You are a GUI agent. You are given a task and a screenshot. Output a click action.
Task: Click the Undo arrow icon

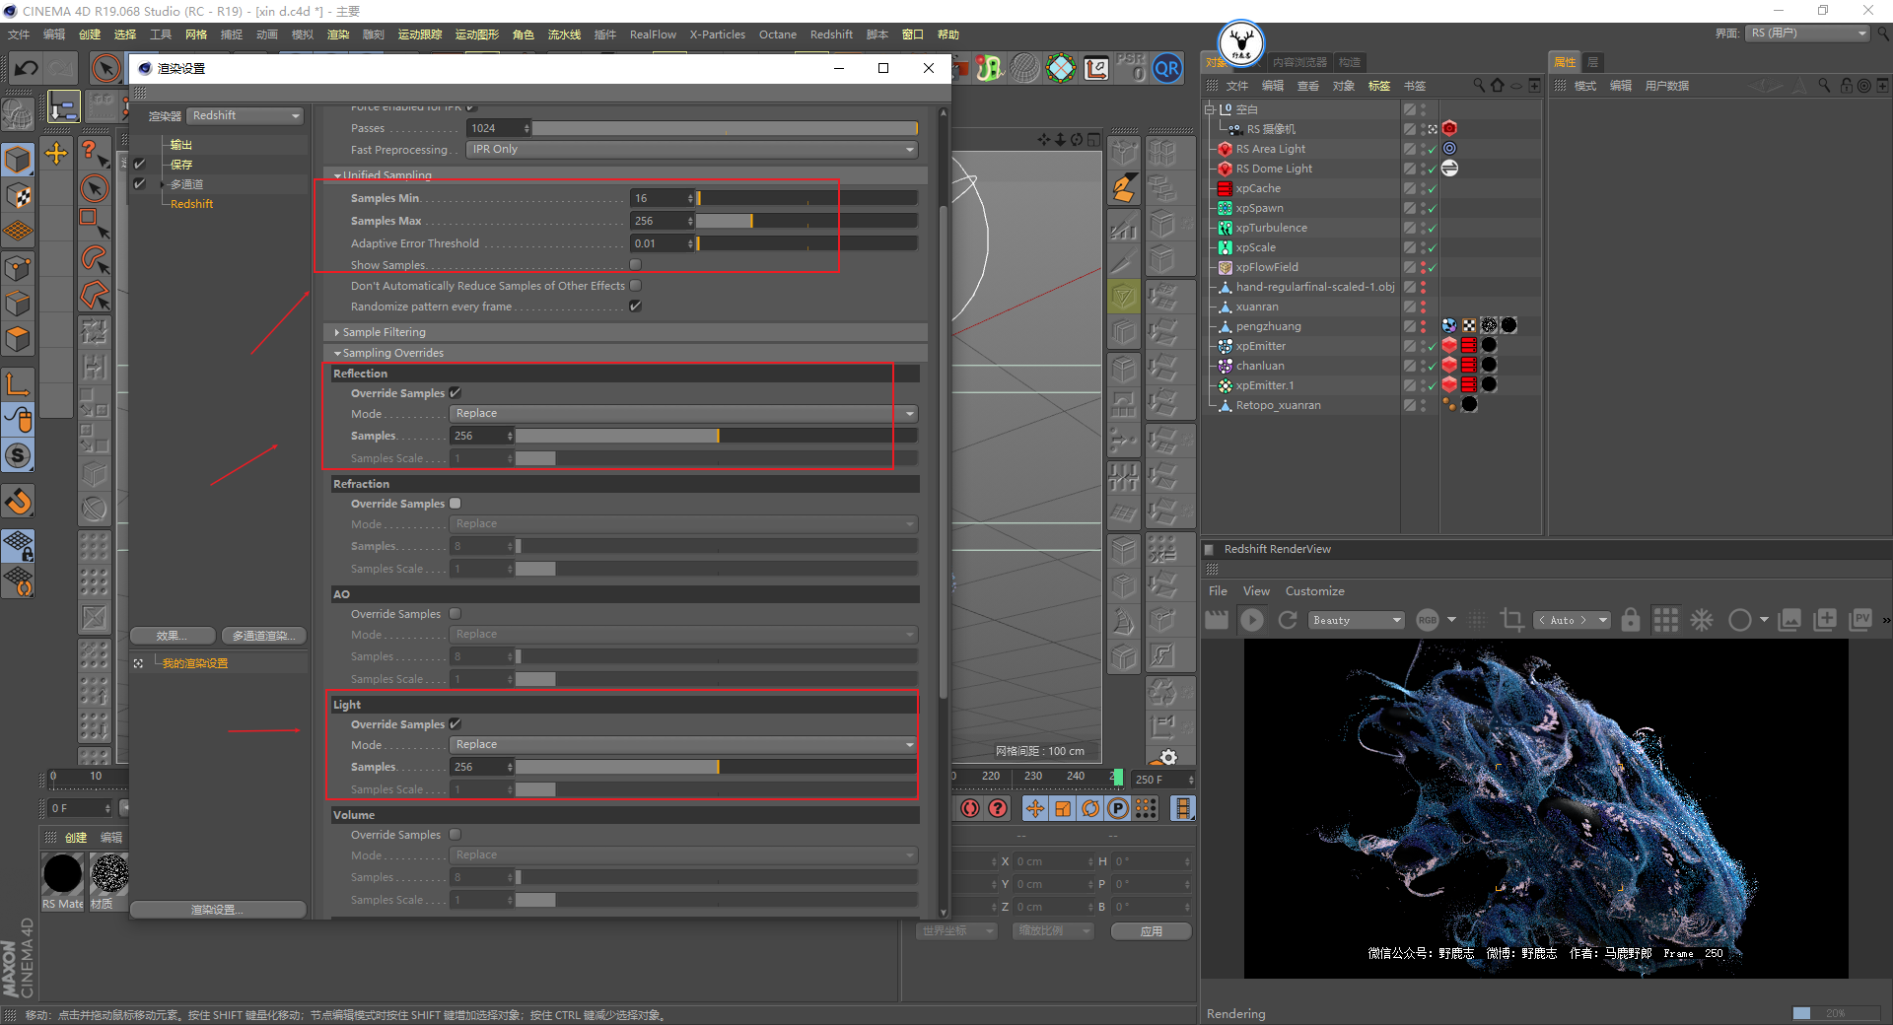[x=27, y=68]
